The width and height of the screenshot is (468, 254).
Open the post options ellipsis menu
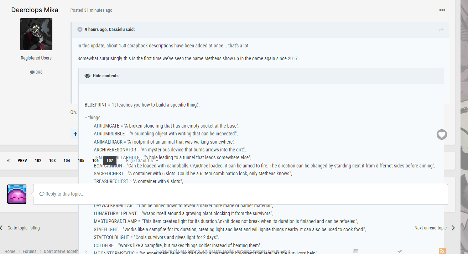point(442,10)
